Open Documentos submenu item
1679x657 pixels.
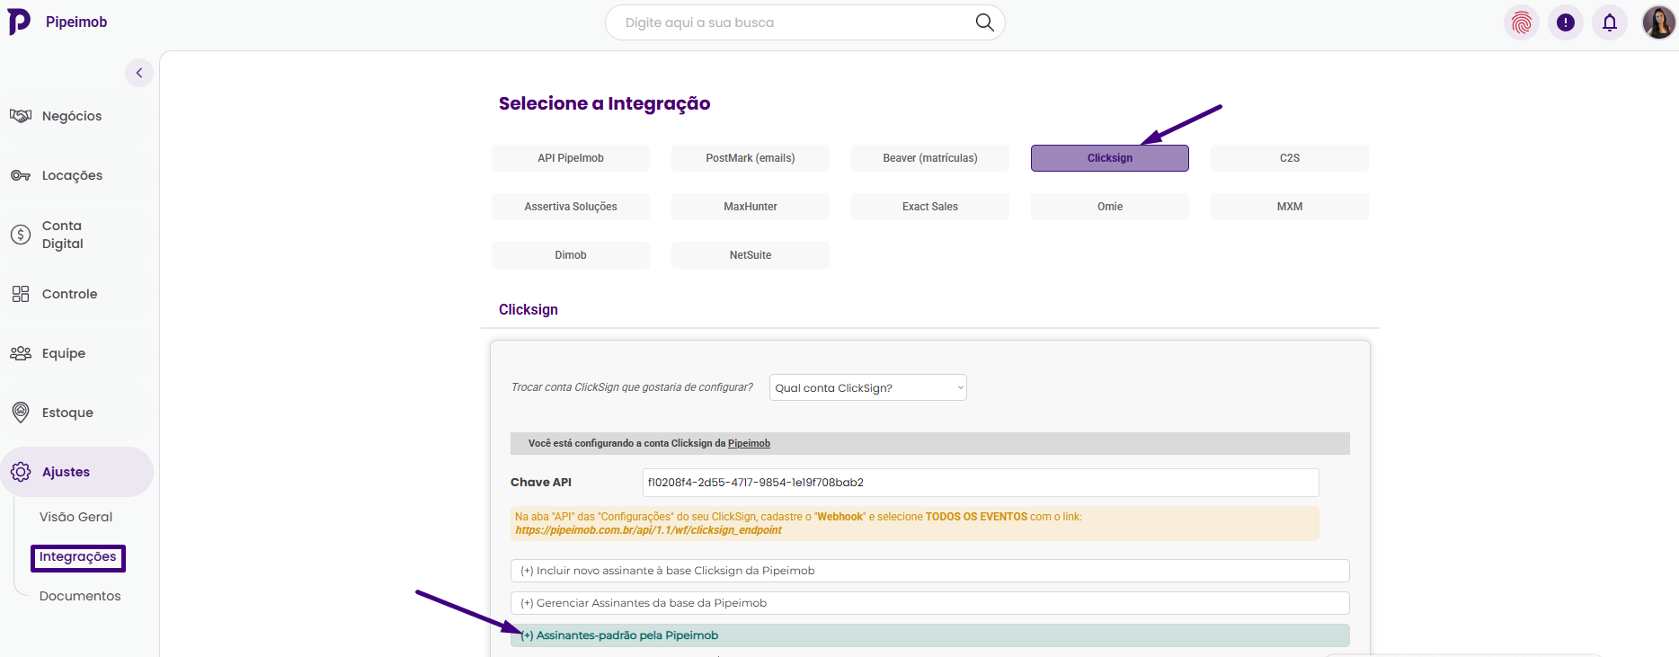(80, 596)
